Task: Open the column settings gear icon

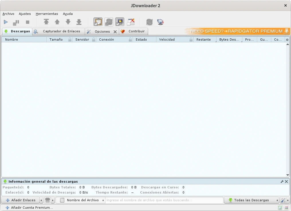Action: click(287, 40)
